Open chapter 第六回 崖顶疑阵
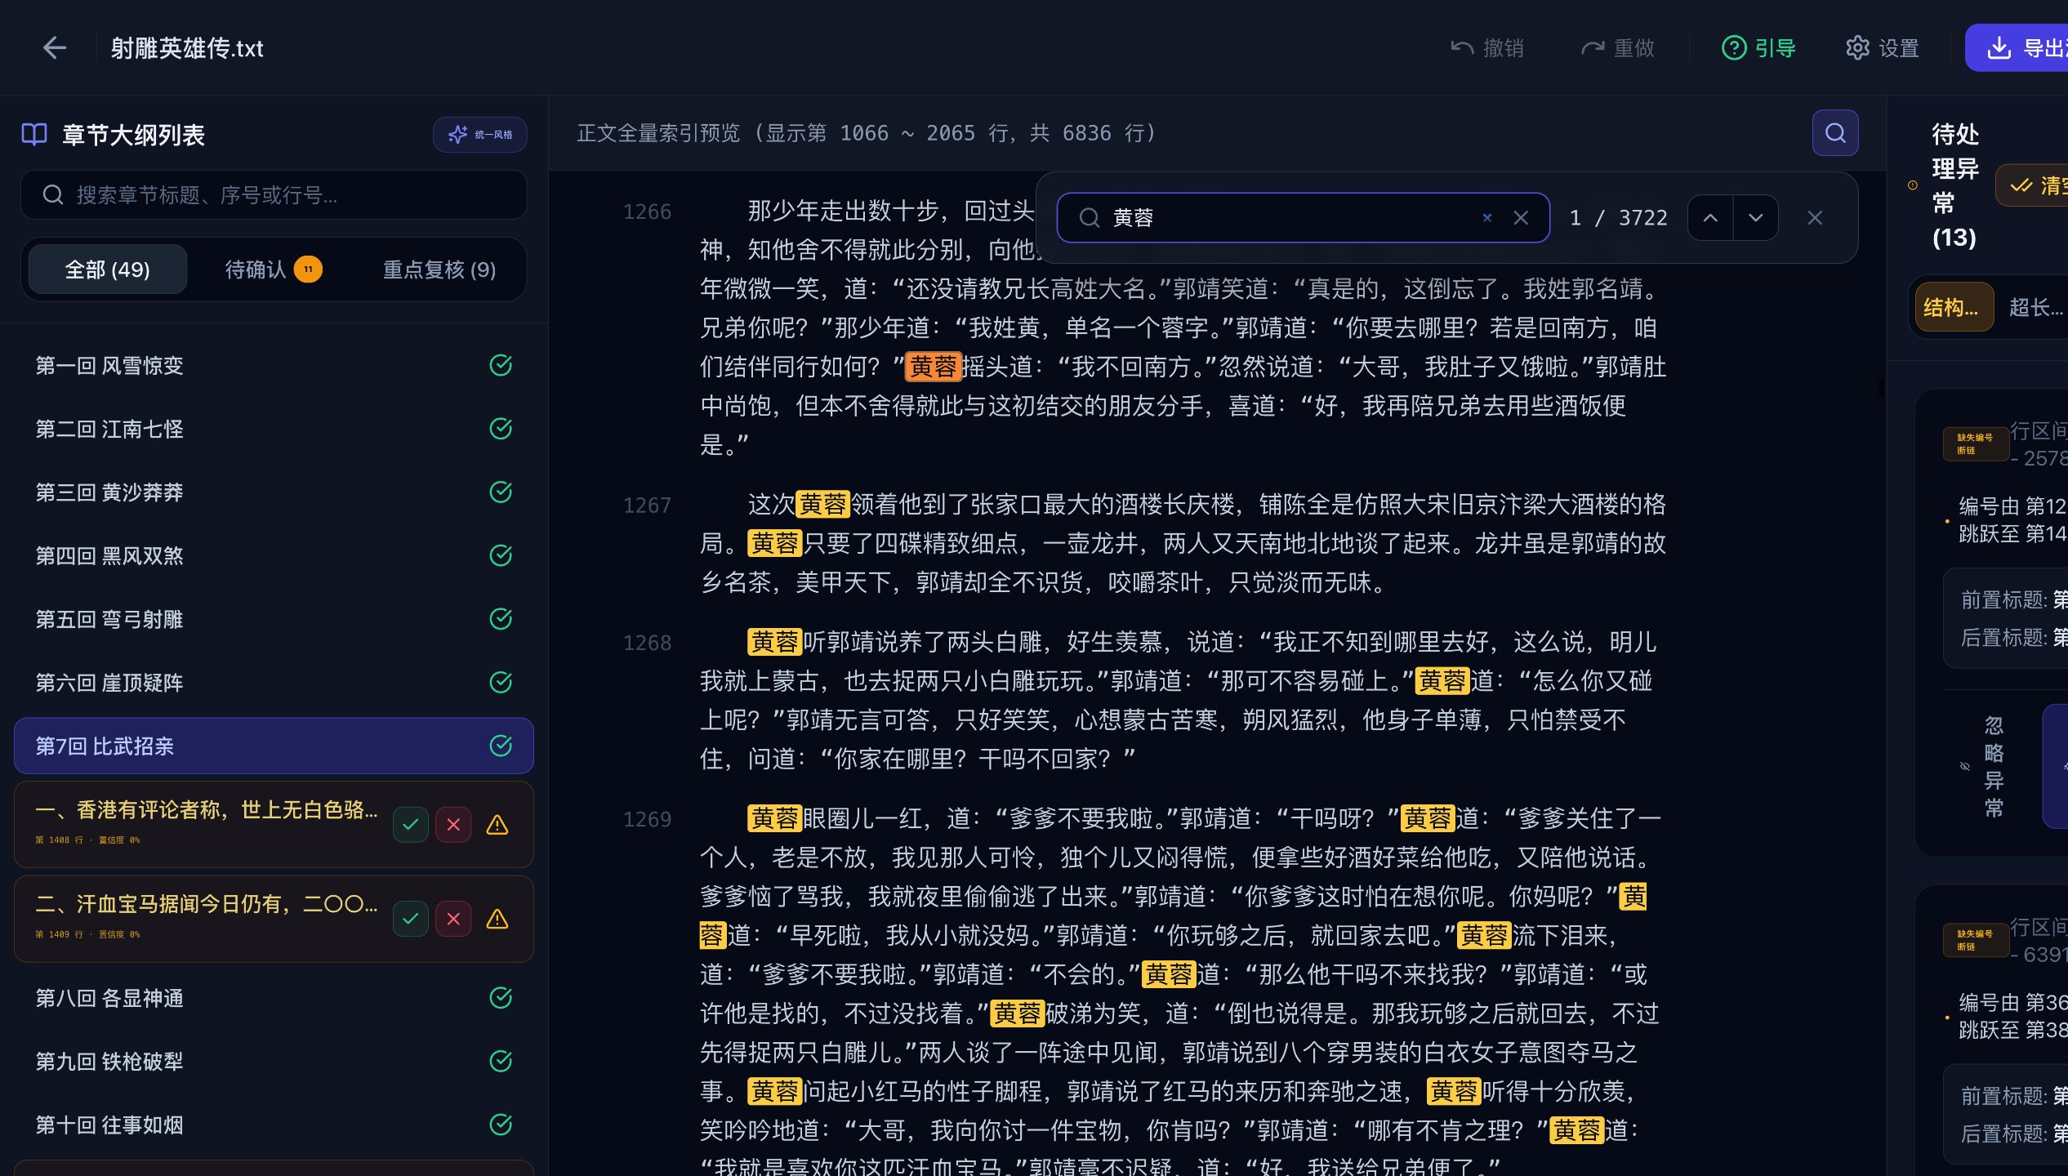 274,683
